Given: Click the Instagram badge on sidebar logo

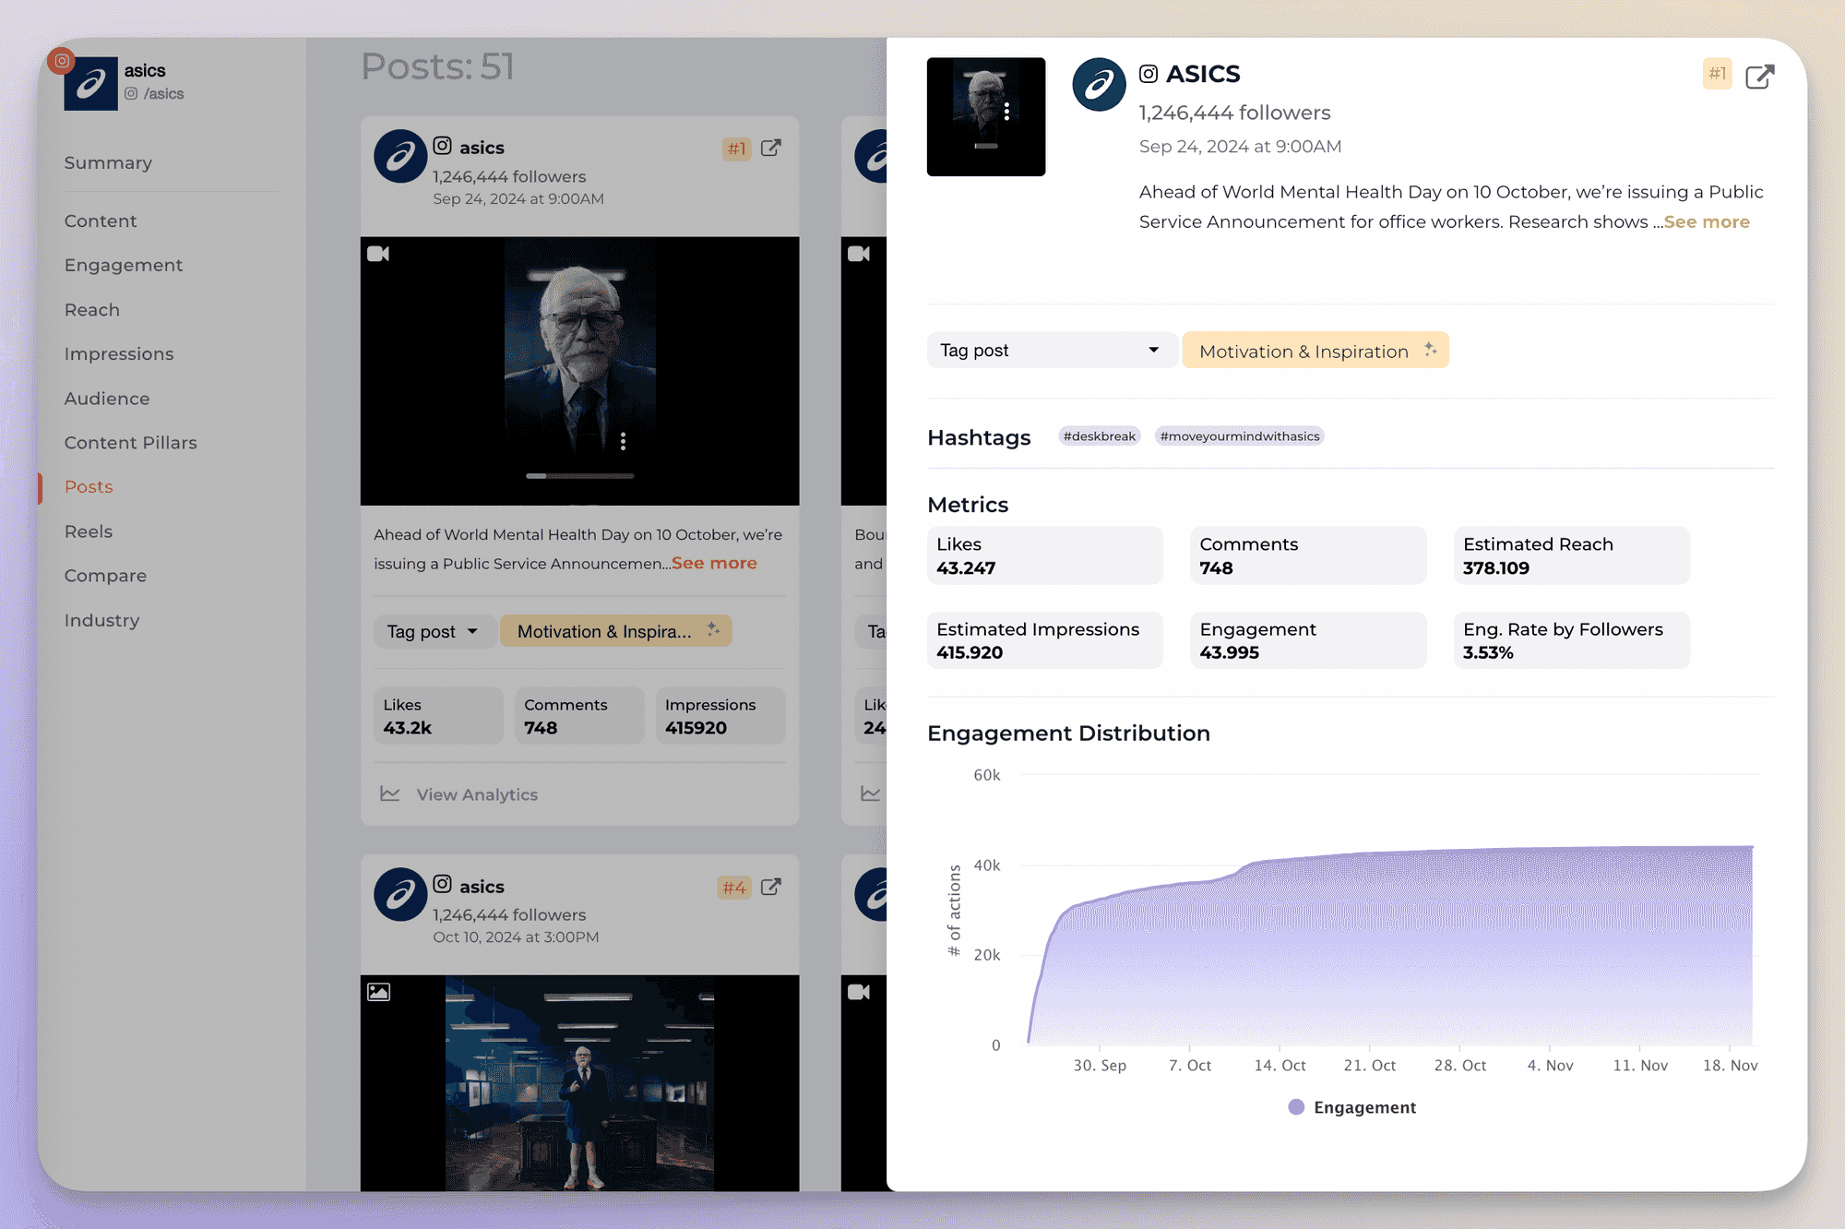Looking at the screenshot, I should [x=62, y=61].
